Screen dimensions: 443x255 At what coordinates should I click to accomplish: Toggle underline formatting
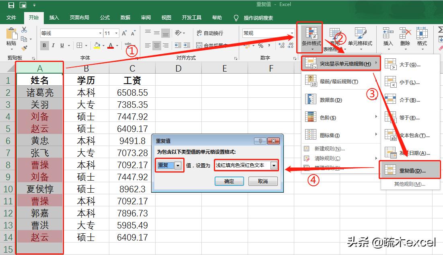tap(62, 45)
